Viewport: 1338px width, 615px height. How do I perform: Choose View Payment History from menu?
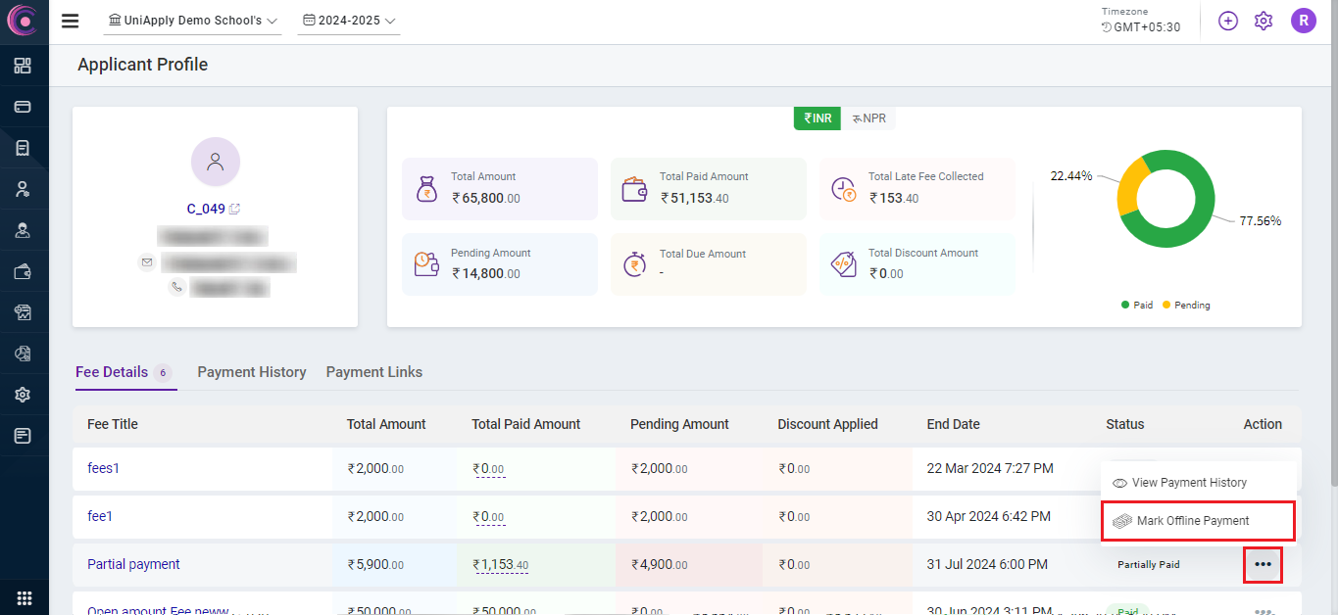coord(1189,483)
